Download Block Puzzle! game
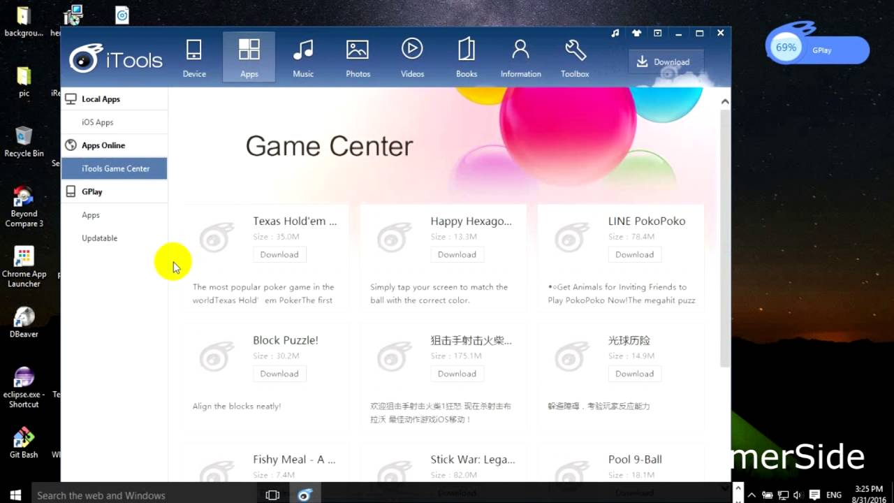The image size is (894, 503). click(279, 374)
